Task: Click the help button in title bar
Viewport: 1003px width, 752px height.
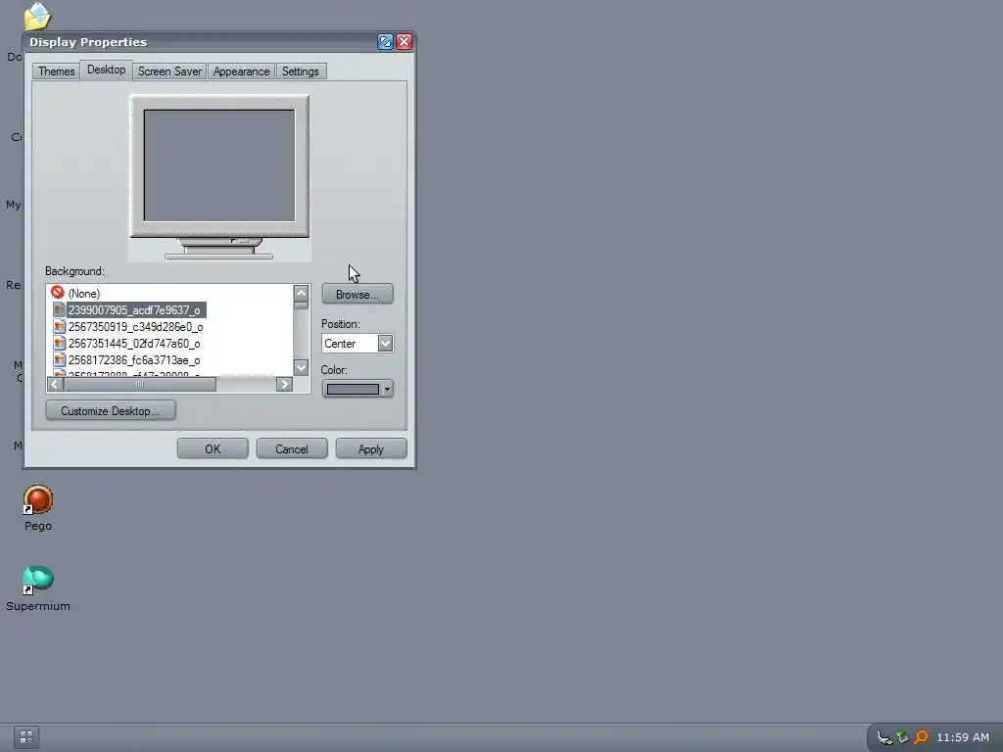Action: [385, 41]
